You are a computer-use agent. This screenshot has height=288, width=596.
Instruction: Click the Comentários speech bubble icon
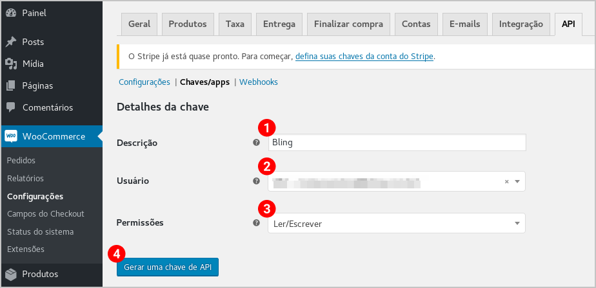[x=11, y=107]
